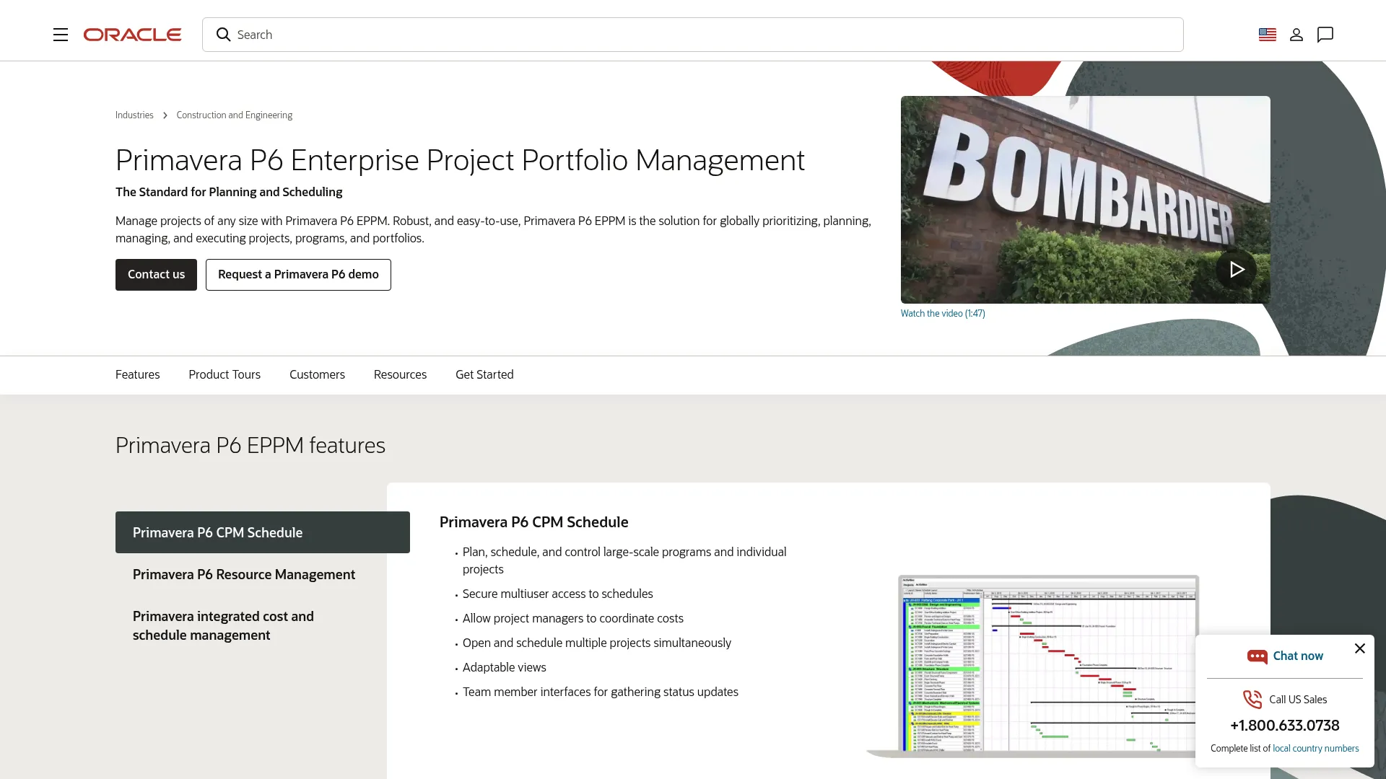Select the Primavera P6 CPM Schedule tab
The width and height of the screenshot is (1386, 779).
point(263,532)
